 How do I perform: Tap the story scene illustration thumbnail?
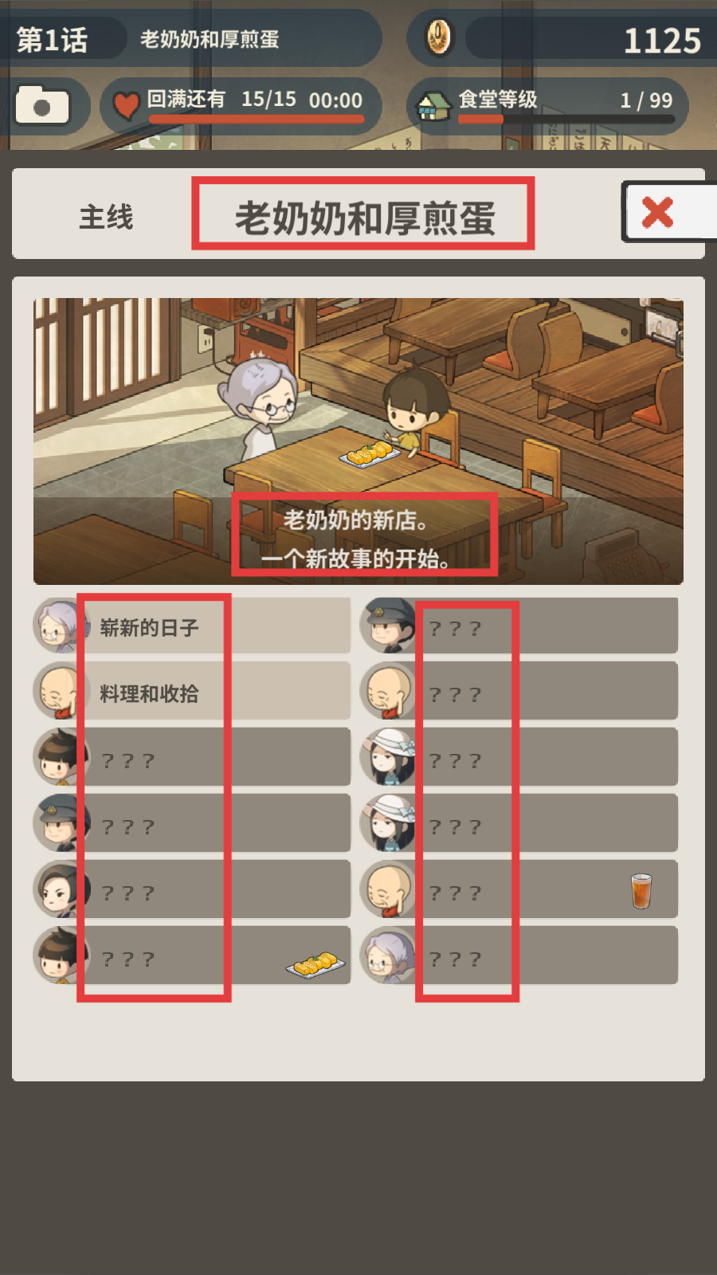[x=358, y=441]
